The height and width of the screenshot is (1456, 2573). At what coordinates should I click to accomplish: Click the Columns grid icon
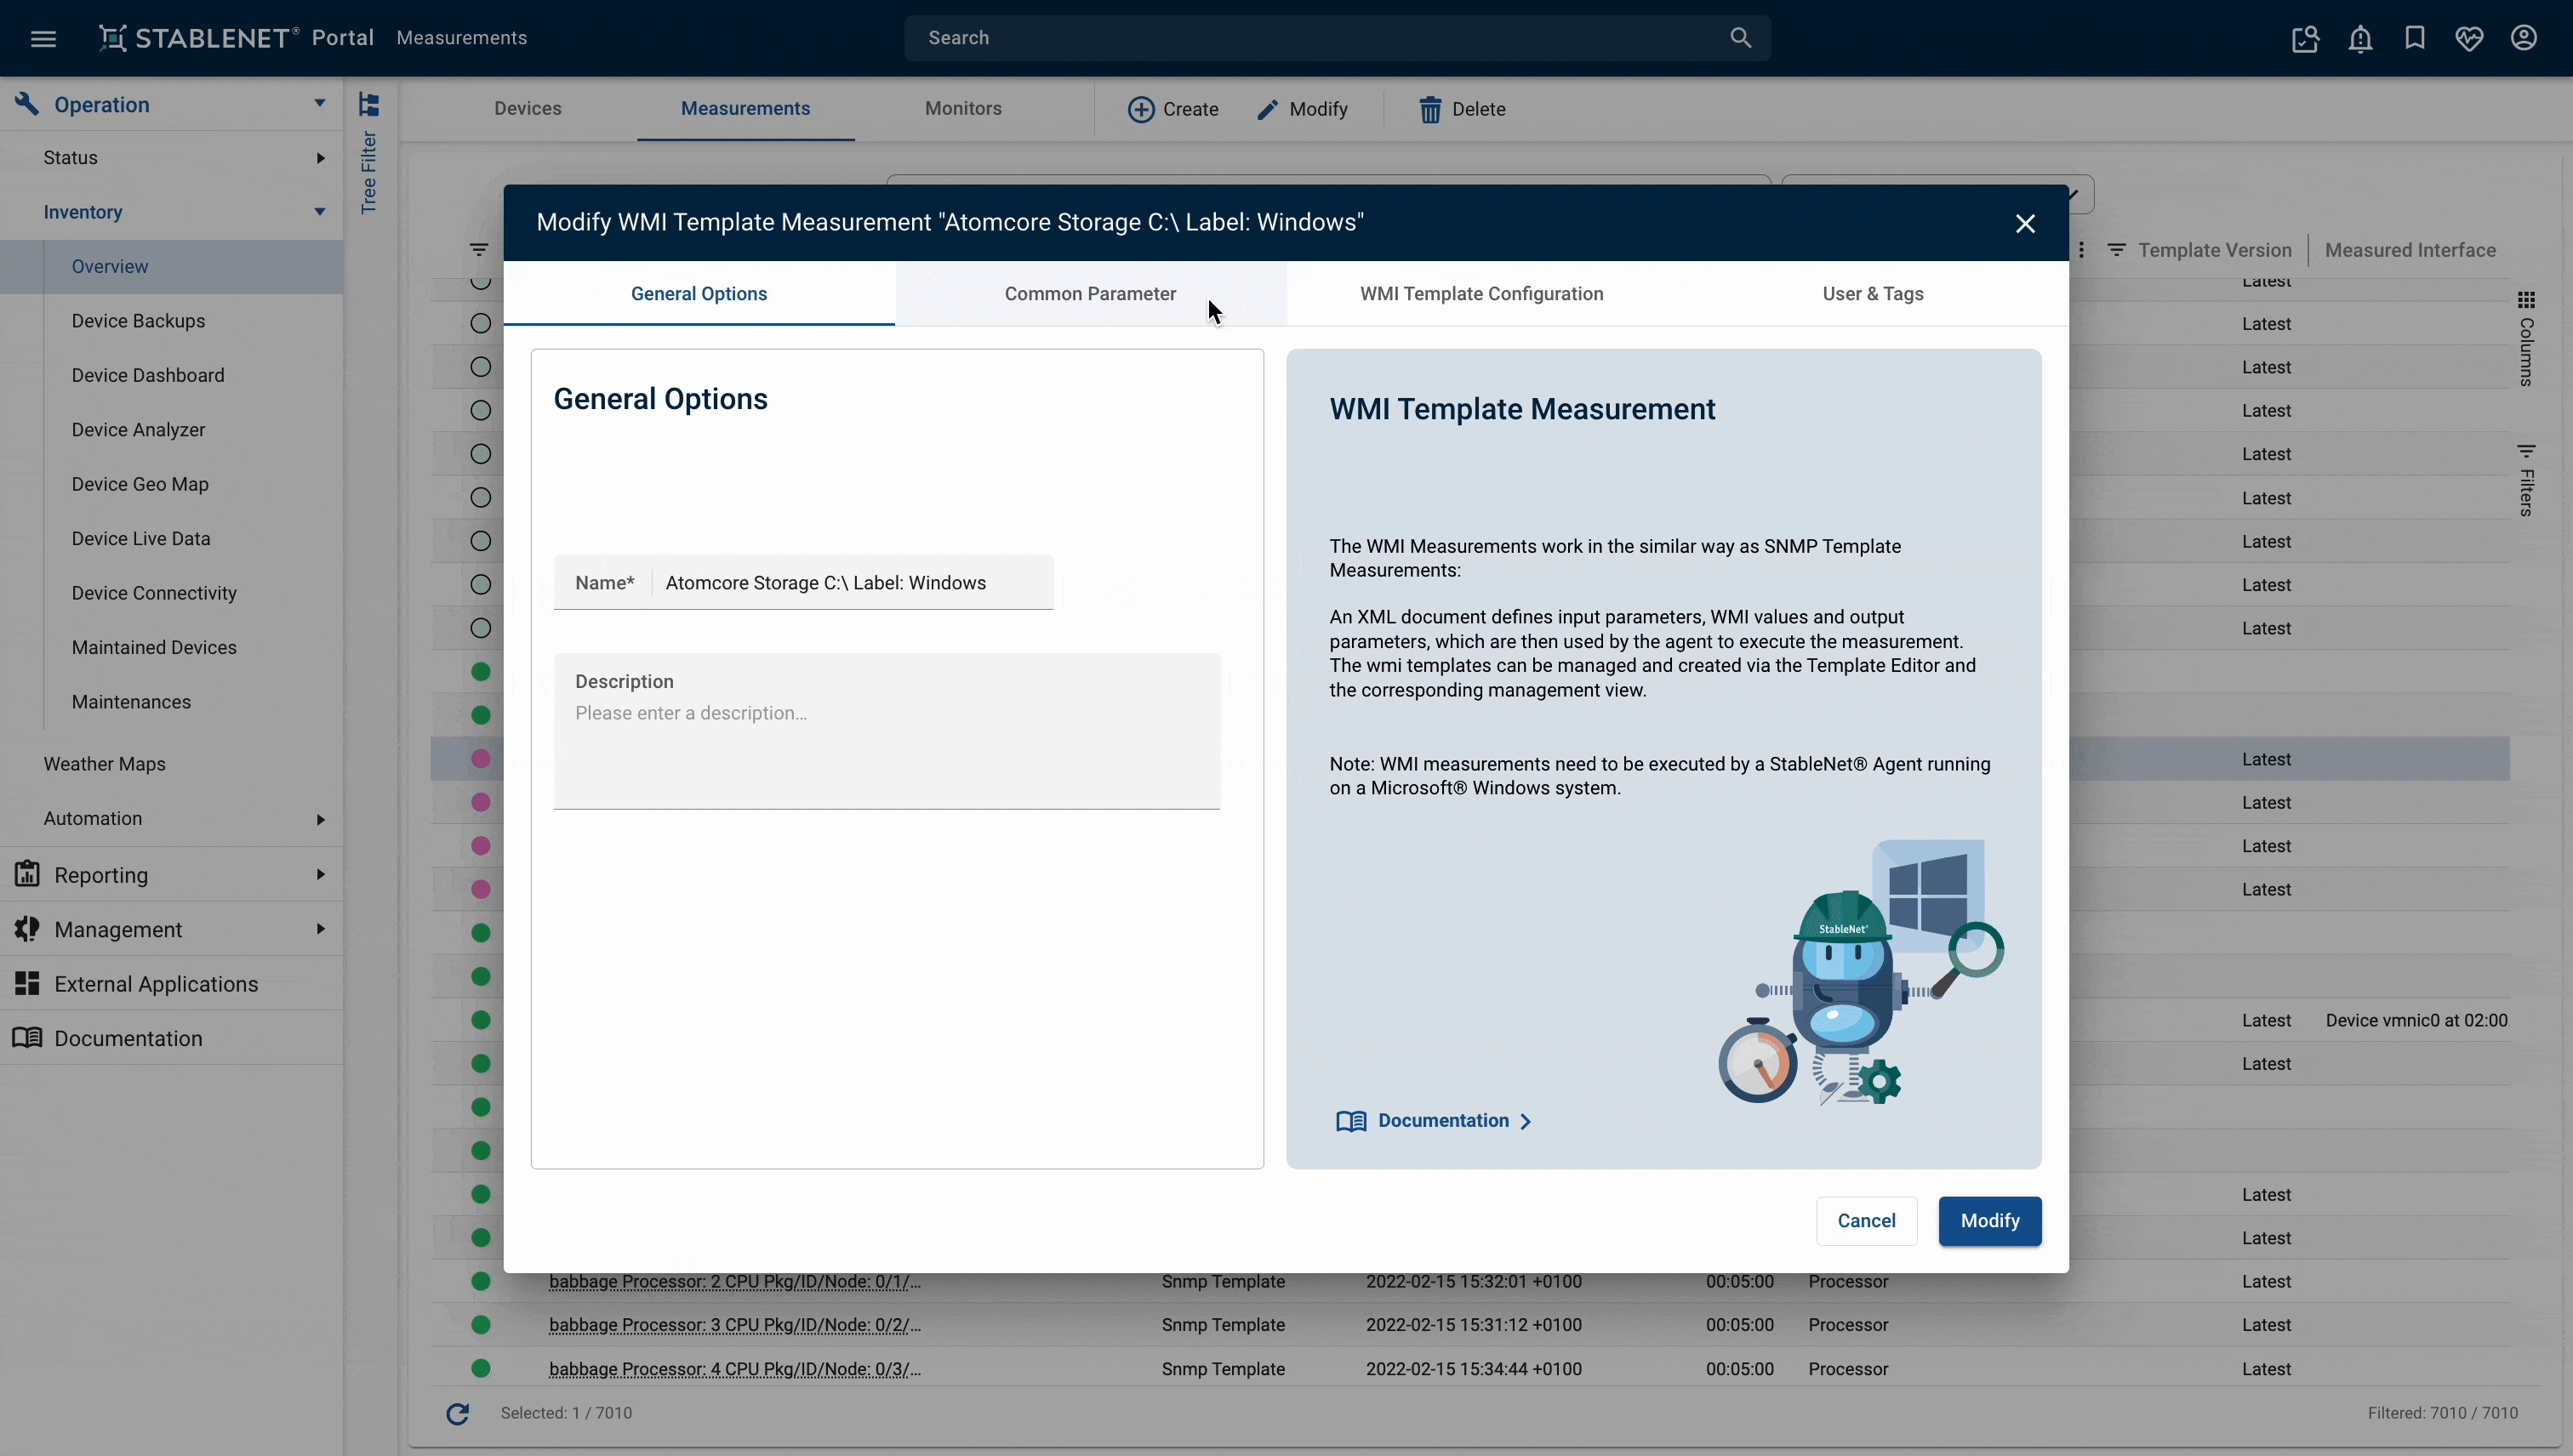[2526, 300]
